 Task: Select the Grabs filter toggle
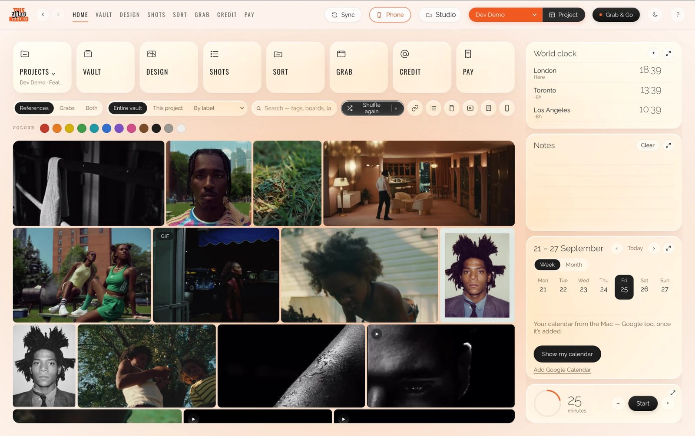67,108
